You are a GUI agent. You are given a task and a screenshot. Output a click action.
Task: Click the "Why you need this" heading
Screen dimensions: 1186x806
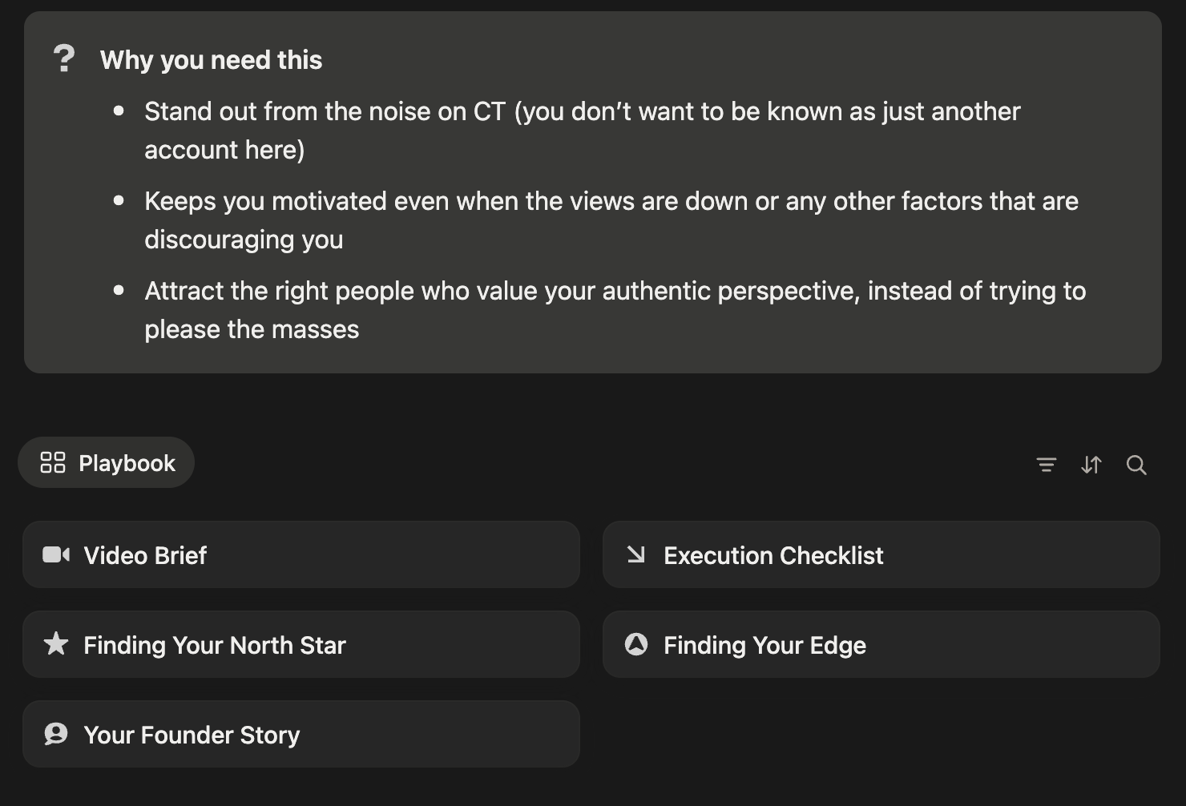coord(211,60)
